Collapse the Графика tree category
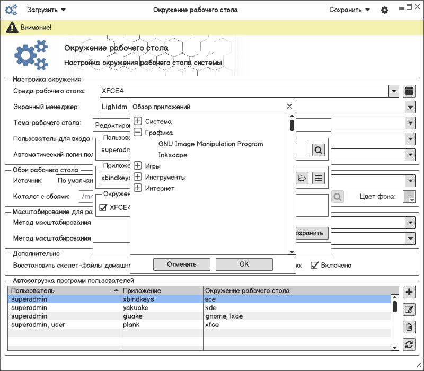The width and height of the screenshot is (424, 371). point(138,132)
